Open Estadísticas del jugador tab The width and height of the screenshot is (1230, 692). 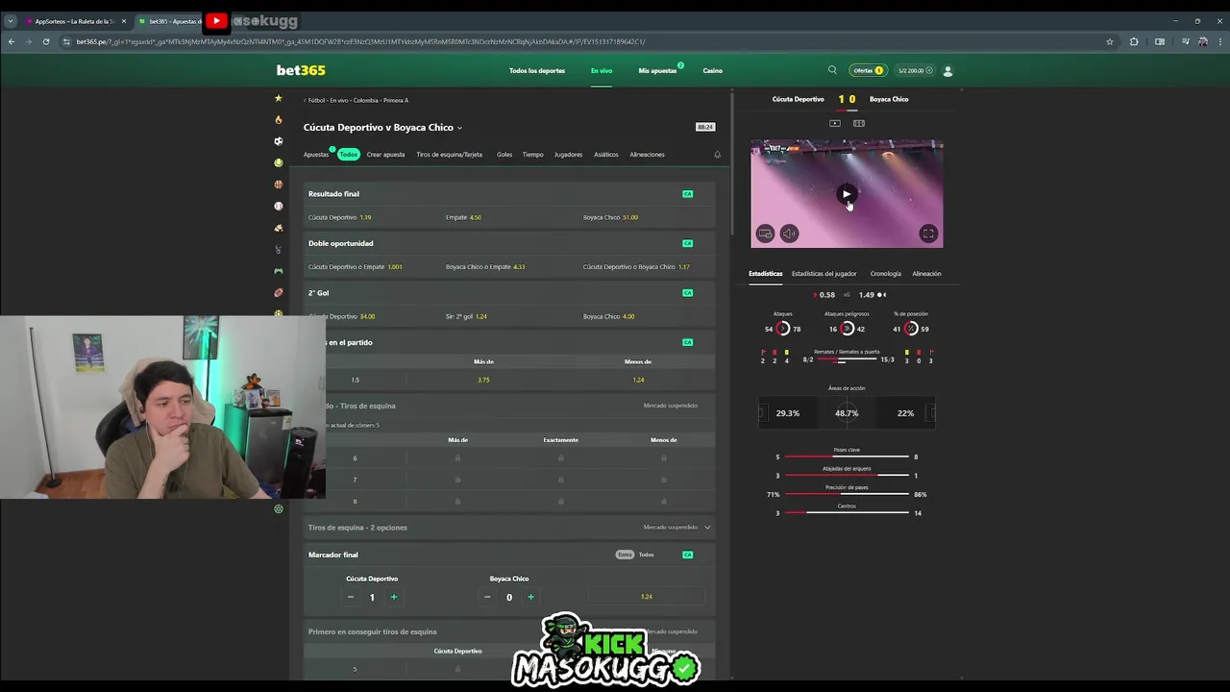pyautogui.click(x=824, y=274)
